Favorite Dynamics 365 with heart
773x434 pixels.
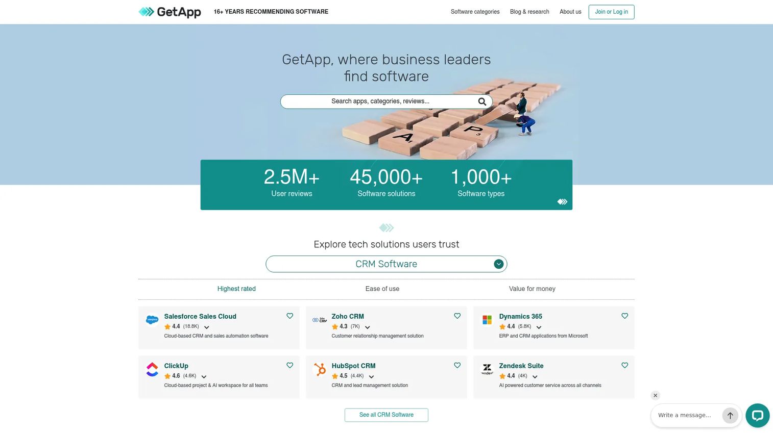[624, 316]
